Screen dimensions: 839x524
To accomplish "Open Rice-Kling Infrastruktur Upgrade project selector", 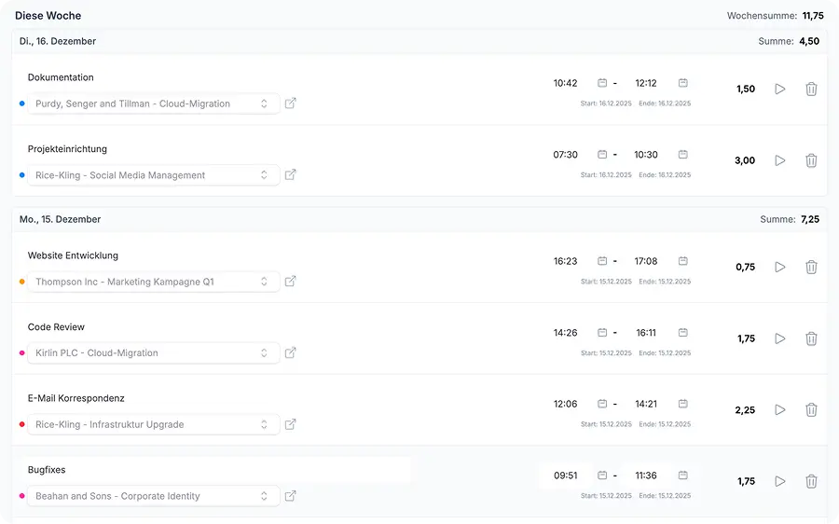I will coord(154,424).
